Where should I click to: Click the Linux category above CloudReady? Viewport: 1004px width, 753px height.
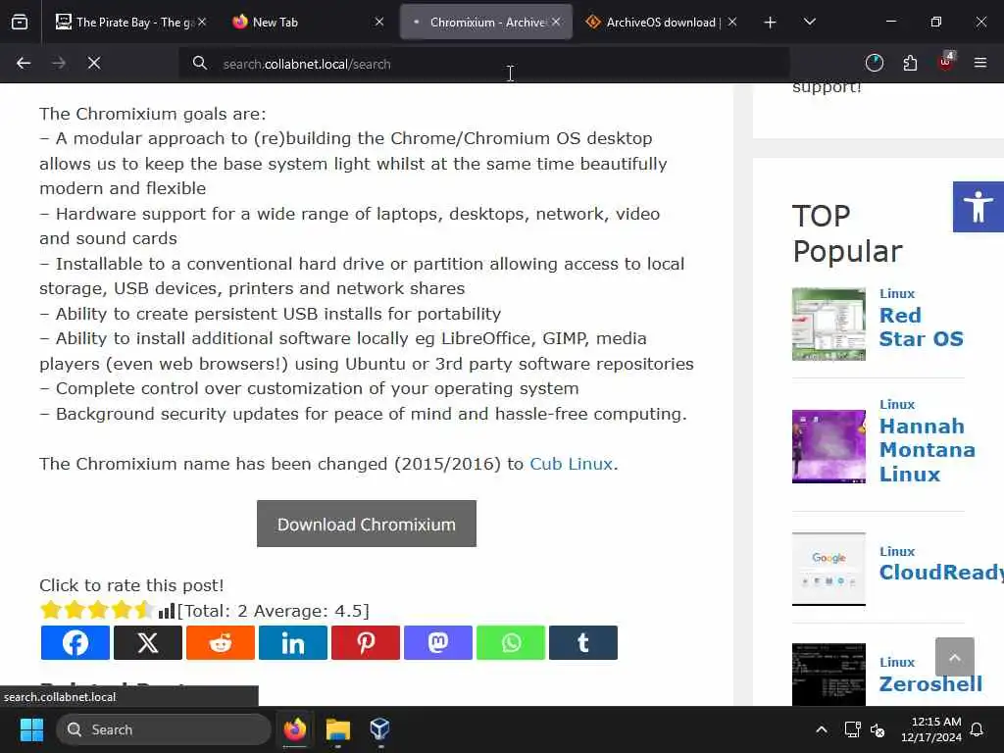tap(897, 551)
